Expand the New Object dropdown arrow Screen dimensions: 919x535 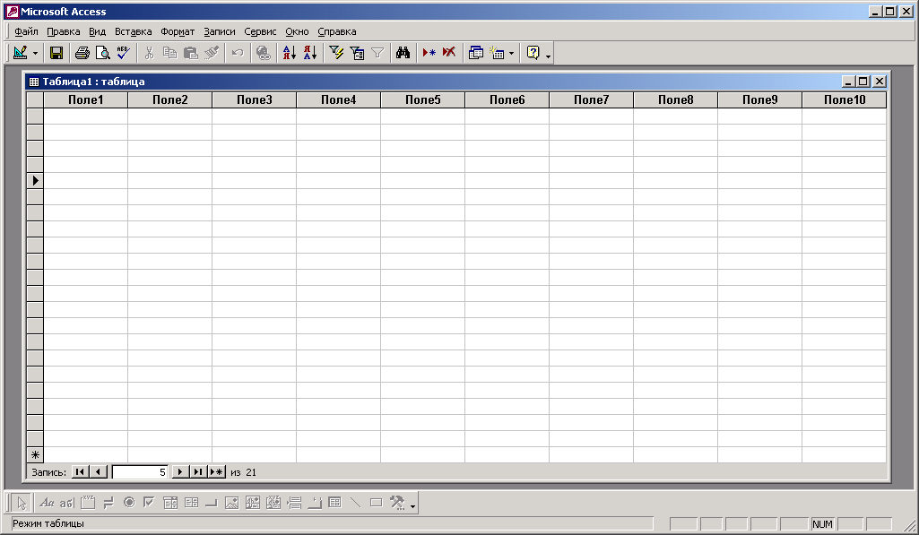coord(511,54)
